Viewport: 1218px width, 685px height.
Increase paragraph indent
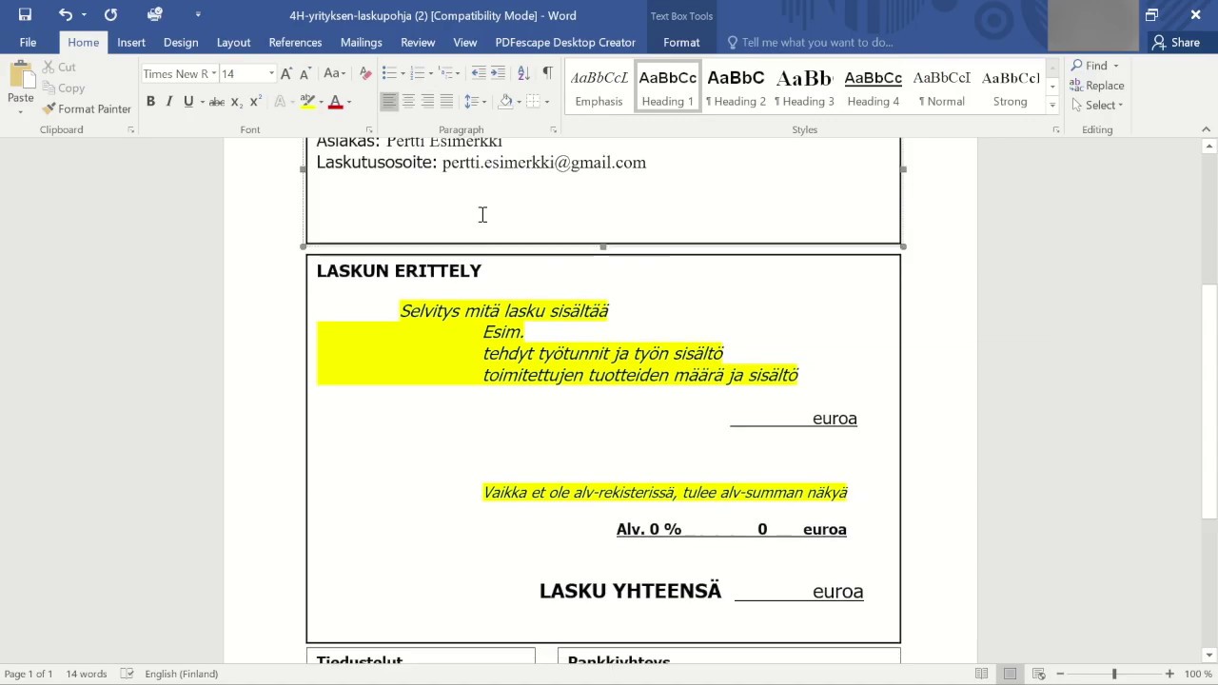499,73
